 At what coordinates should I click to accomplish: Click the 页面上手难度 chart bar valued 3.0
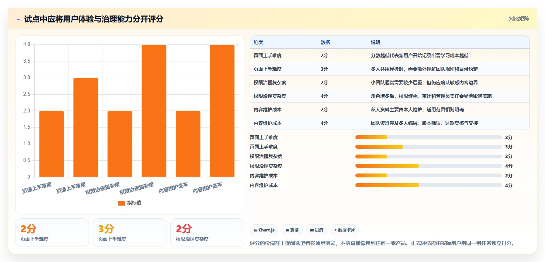tap(86, 128)
